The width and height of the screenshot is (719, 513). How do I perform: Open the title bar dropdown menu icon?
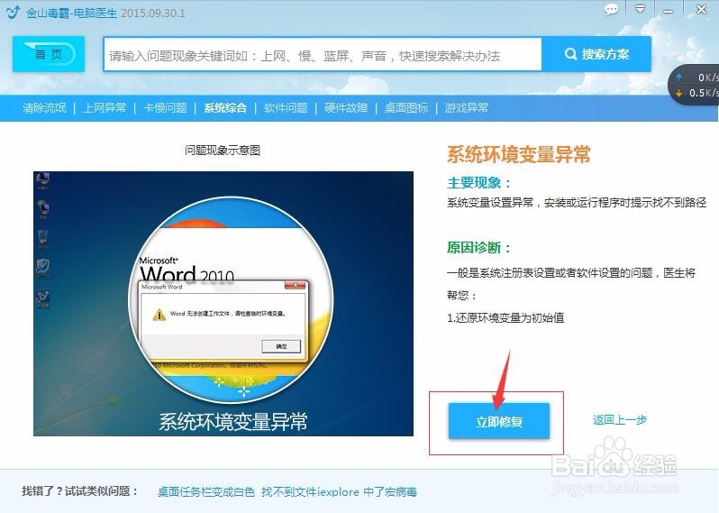coord(640,9)
